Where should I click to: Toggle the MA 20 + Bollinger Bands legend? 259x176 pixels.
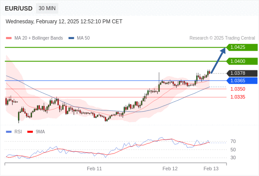[x=39, y=38]
